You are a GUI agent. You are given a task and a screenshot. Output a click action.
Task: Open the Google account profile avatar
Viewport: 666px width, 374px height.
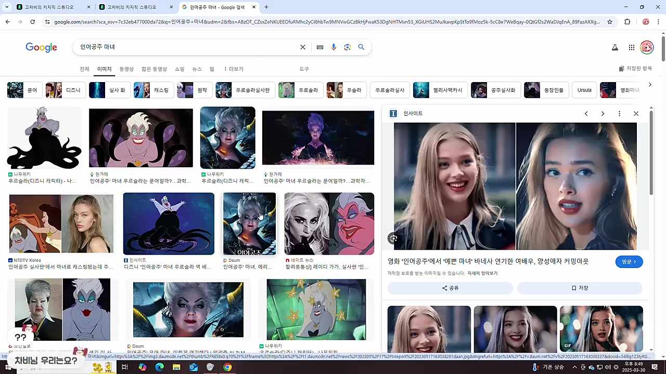tap(647, 47)
